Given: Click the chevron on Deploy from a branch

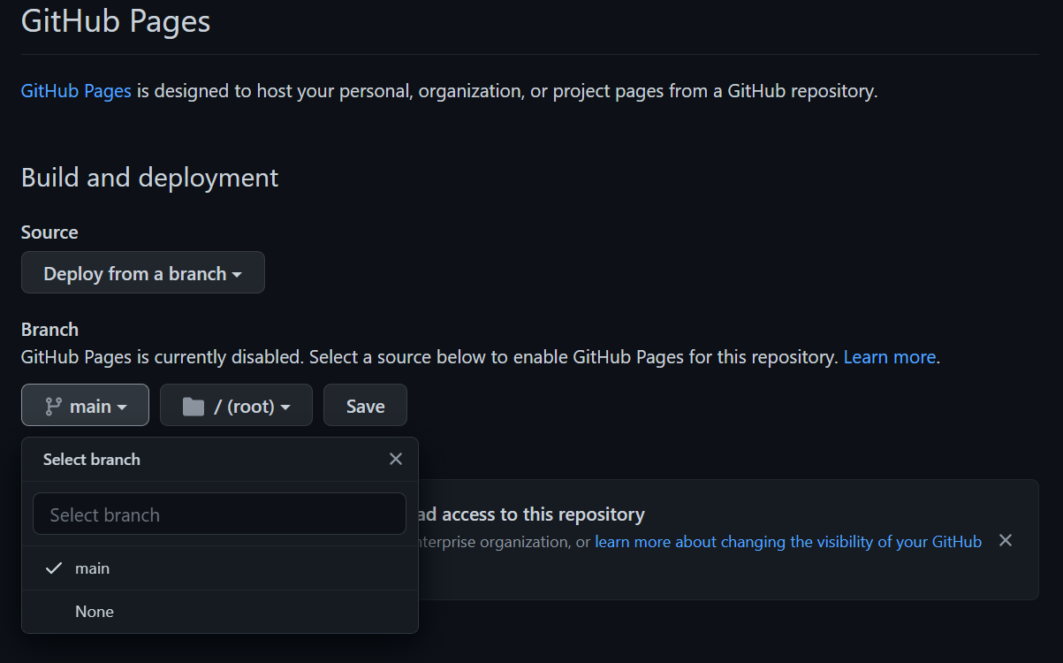Looking at the screenshot, I should click(237, 274).
